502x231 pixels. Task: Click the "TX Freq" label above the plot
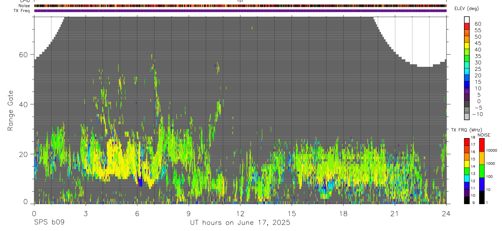22,11
